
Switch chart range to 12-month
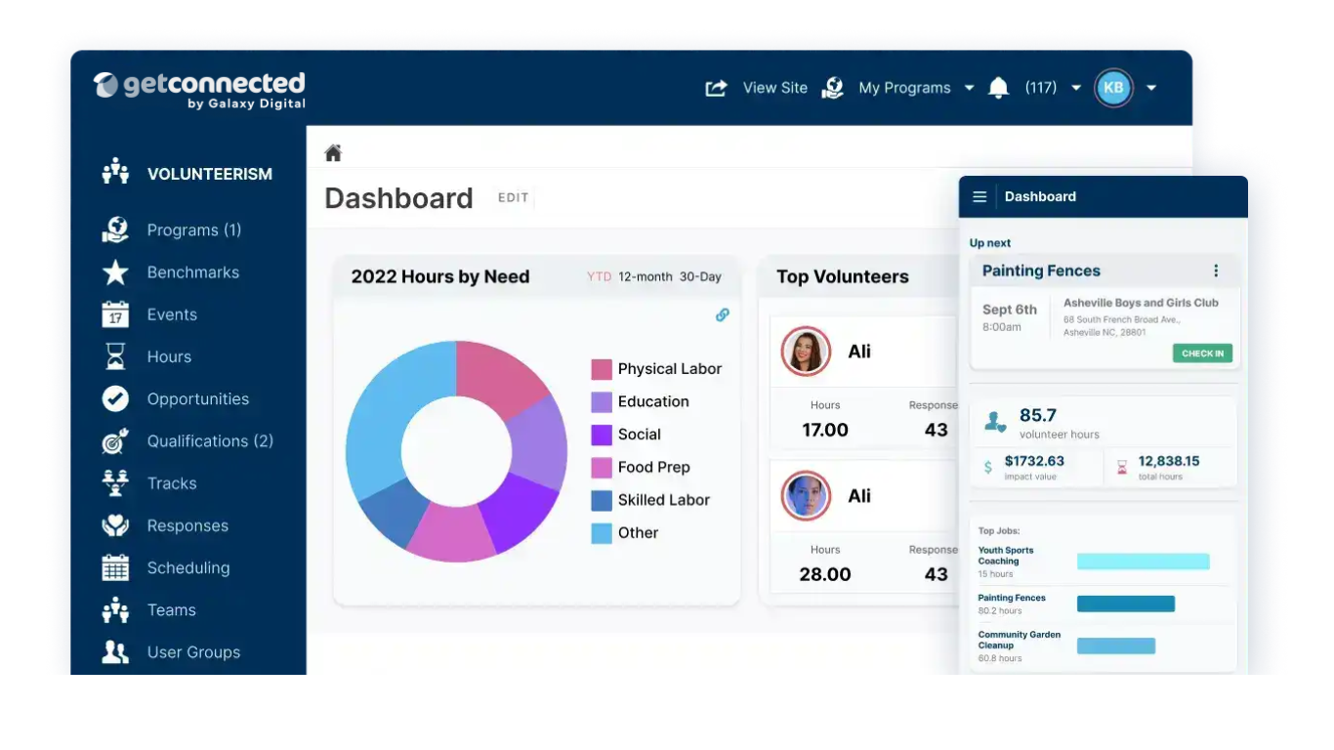pos(645,277)
